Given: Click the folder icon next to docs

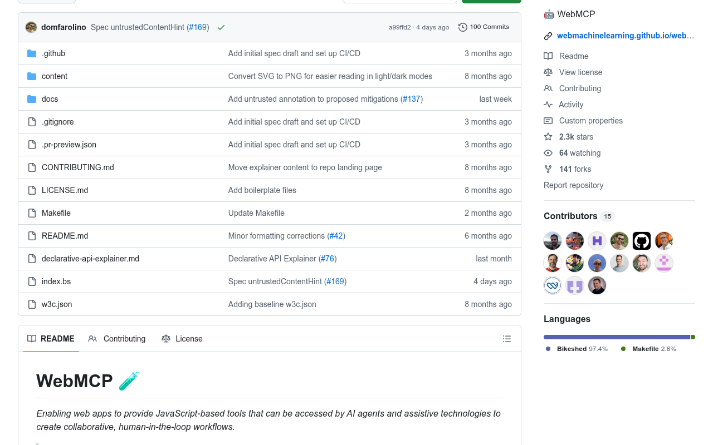Looking at the screenshot, I should point(32,98).
